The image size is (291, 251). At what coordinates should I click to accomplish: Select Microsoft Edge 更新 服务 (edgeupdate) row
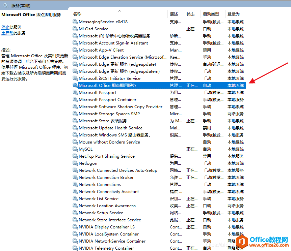[x=159, y=64]
